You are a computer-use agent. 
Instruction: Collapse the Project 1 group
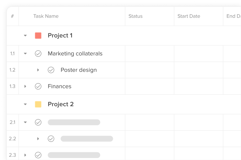[25, 35]
